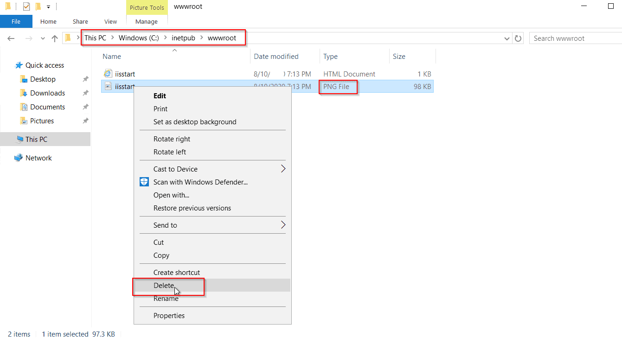Click the Up one level arrow icon
622x338 pixels.
coord(55,38)
